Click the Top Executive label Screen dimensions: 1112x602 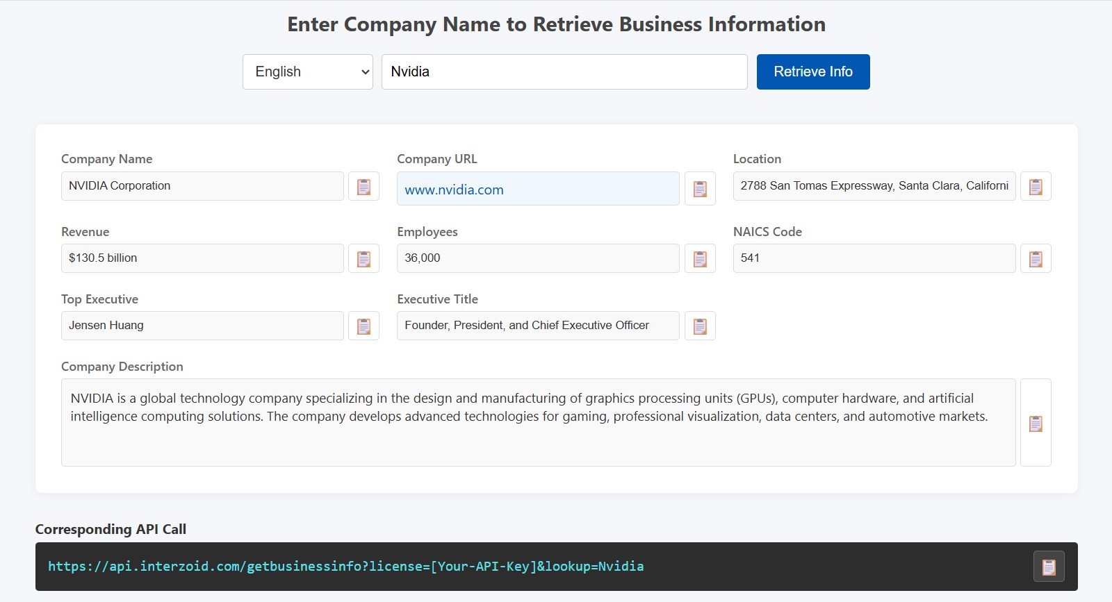coord(99,299)
